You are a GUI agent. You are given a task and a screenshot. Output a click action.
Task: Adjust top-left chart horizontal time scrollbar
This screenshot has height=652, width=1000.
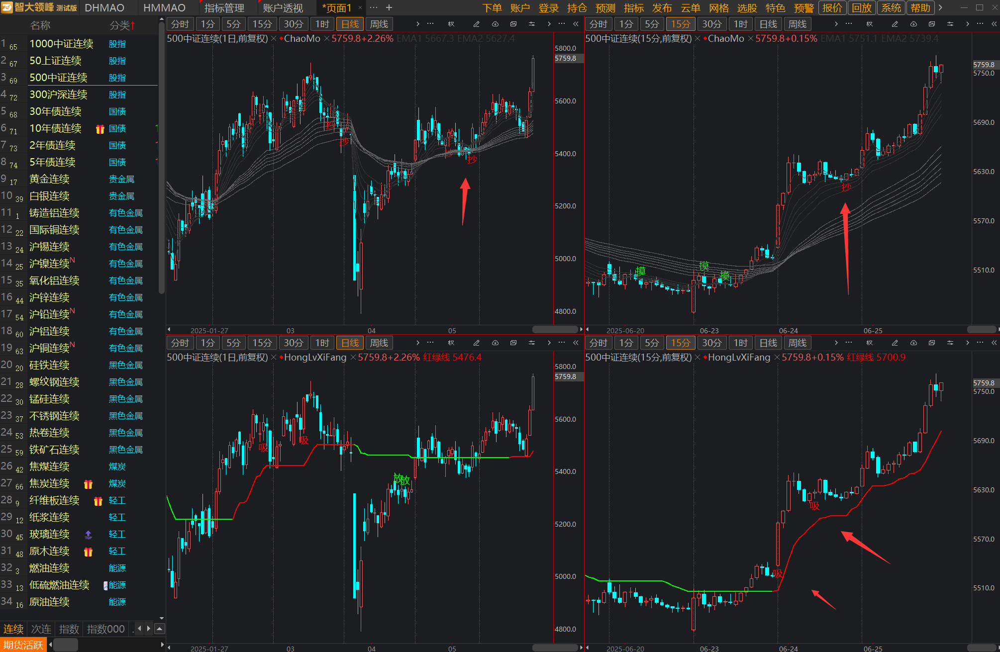tap(555, 329)
